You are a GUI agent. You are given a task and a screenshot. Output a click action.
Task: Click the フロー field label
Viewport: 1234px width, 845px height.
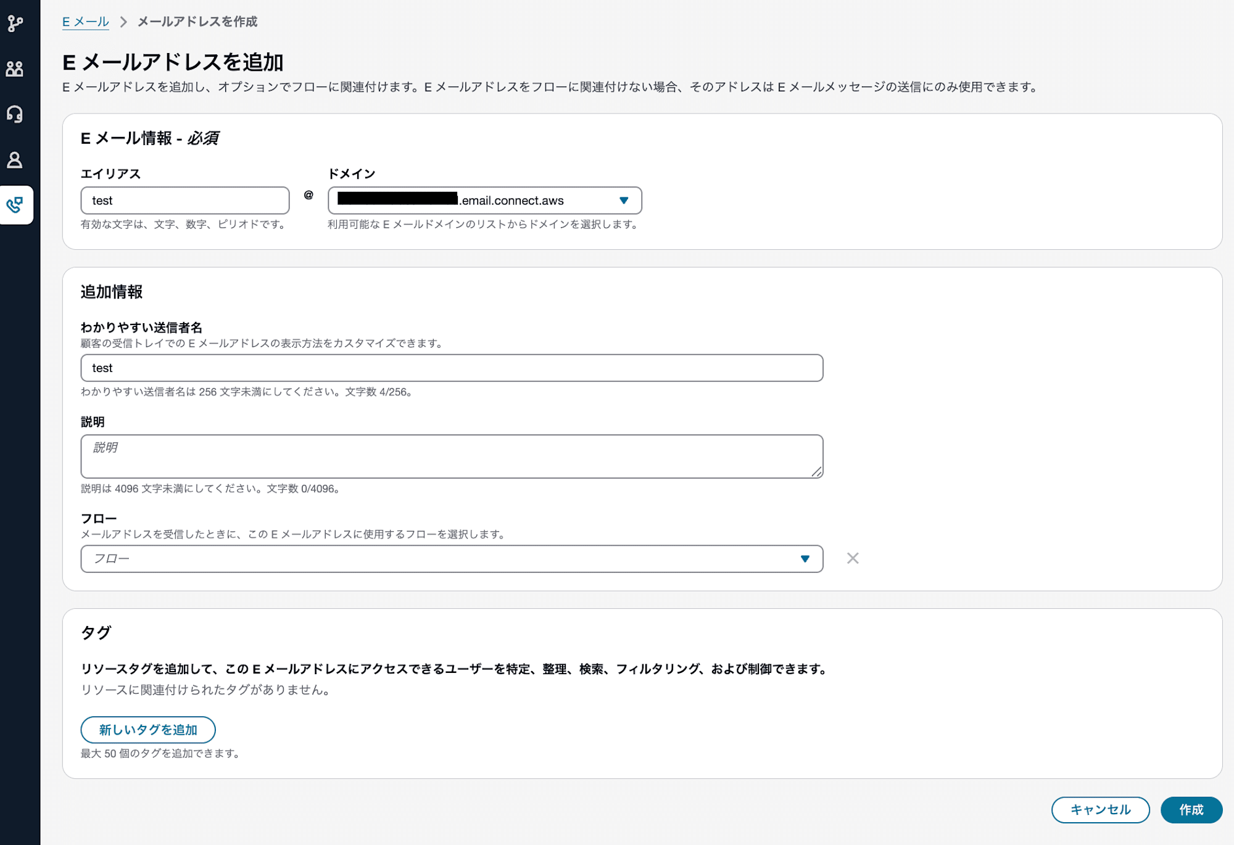pyautogui.click(x=99, y=518)
